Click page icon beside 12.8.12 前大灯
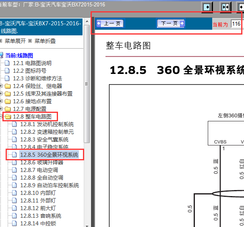This screenshot has height=227, width=244. [14, 208]
